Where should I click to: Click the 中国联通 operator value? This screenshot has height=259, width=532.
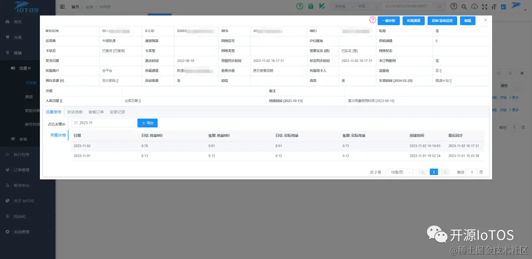tap(109, 41)
